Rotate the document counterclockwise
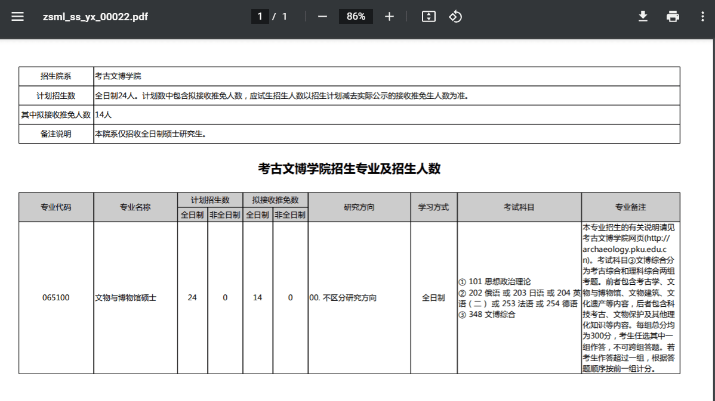715x401 pixels. [x=455, y=17]
